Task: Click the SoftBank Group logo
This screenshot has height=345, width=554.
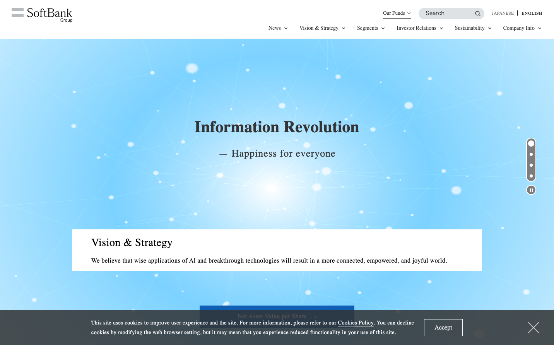Action: coord(42,14)
